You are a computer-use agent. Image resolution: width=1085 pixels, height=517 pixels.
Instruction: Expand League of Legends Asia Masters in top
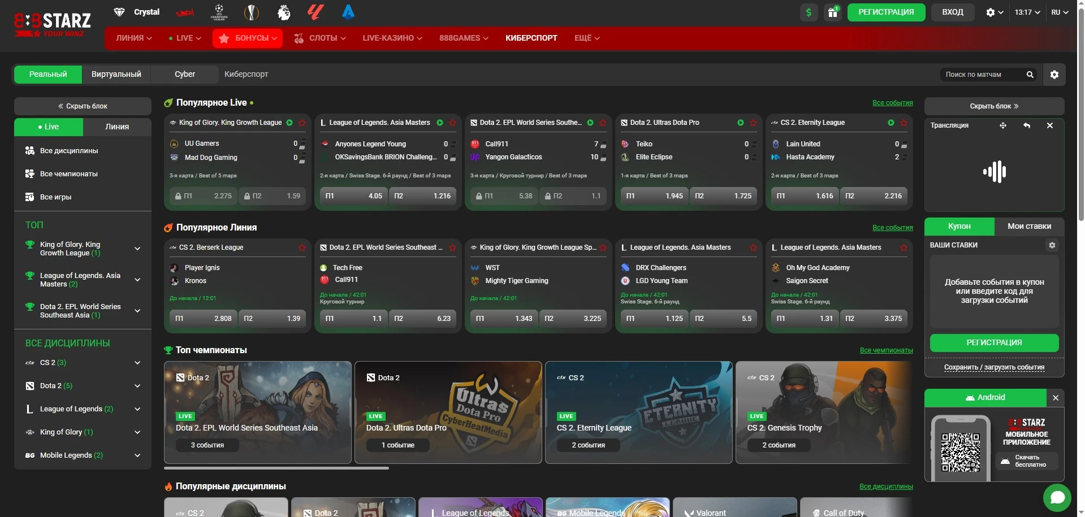pyautogui.click(x=137, y=280)
